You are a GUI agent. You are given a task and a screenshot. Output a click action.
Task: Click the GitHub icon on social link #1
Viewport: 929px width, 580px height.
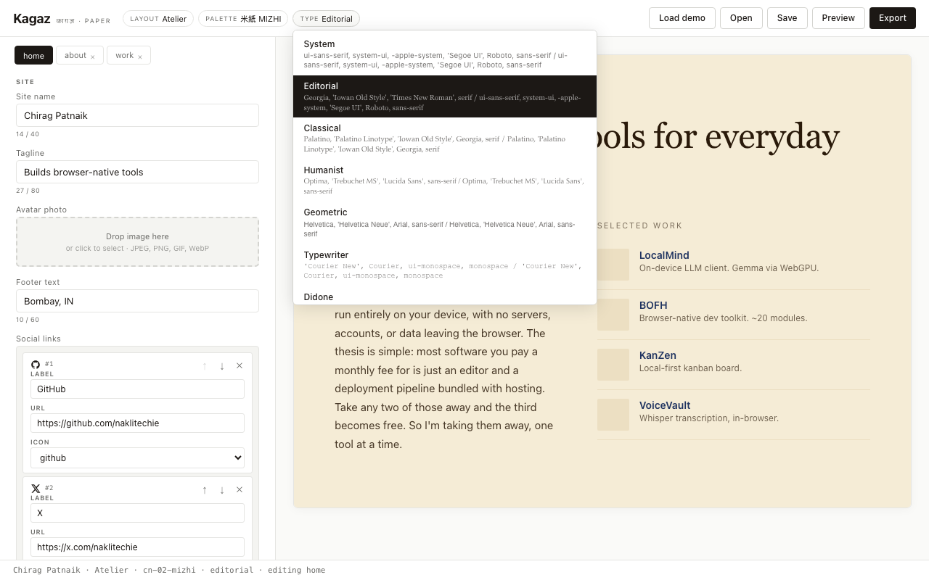tap(36, 364)
